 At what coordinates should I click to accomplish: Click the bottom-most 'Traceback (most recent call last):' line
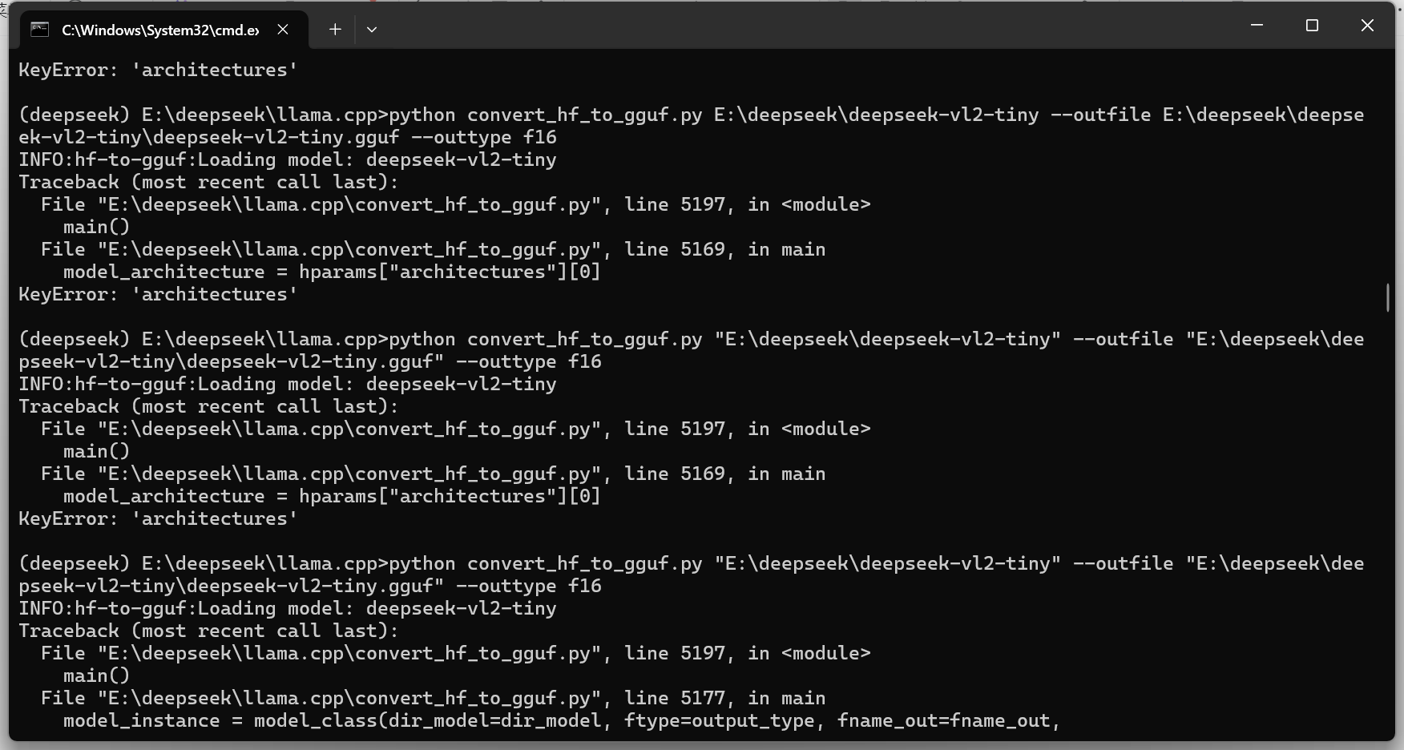click(x=208, y=631)
